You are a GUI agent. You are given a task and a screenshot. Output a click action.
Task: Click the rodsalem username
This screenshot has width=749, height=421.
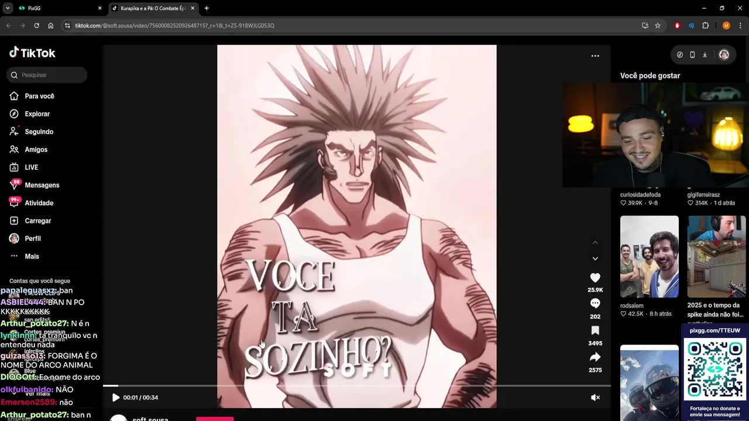(x=632, y=306)
